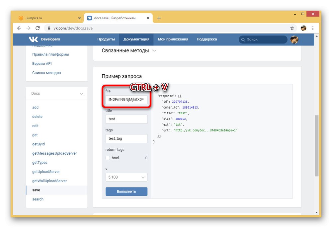
Task: Open the API version 5.103 dropdown
Action: click(x=126, y=177)
